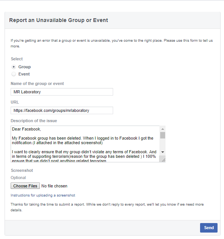Click the URL field label
The width and height of the screenshot is (224, 239).
tap(15, 102)
